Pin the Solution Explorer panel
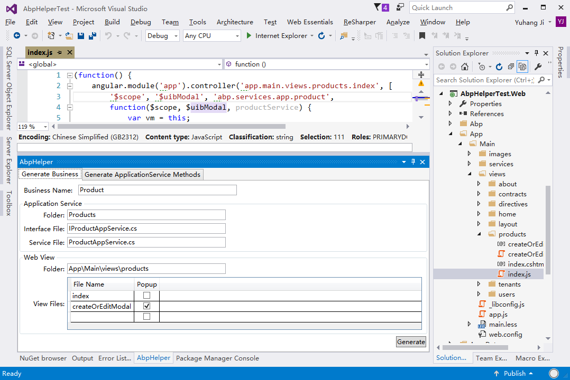The image size is (570, 380). 537,53
